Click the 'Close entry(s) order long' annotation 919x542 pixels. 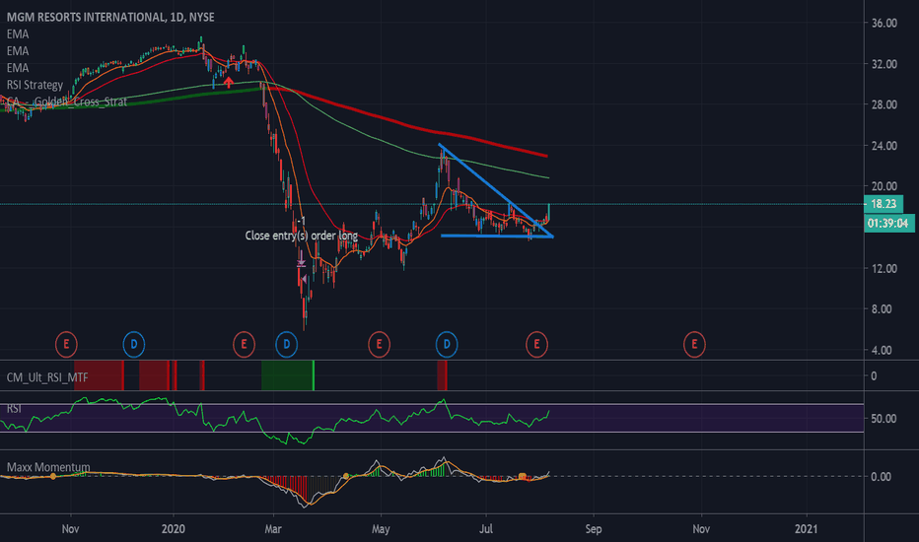tap(302, 236)
